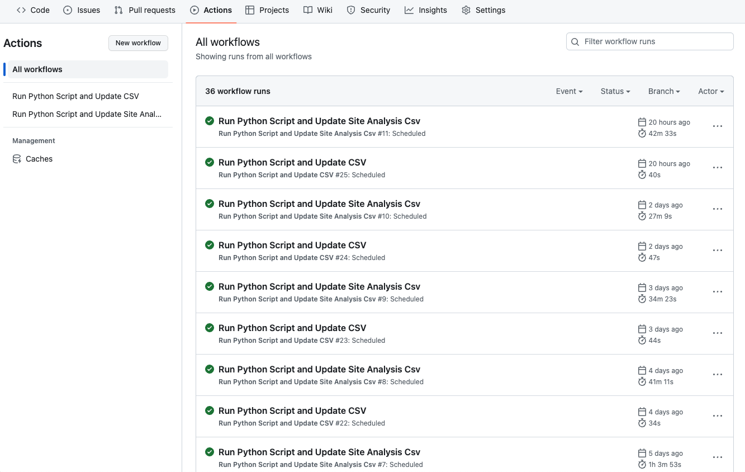The height and width of the screenshot is (472, 745).
Task: Open Update CSV run #23
Action: tap(292, 328)
